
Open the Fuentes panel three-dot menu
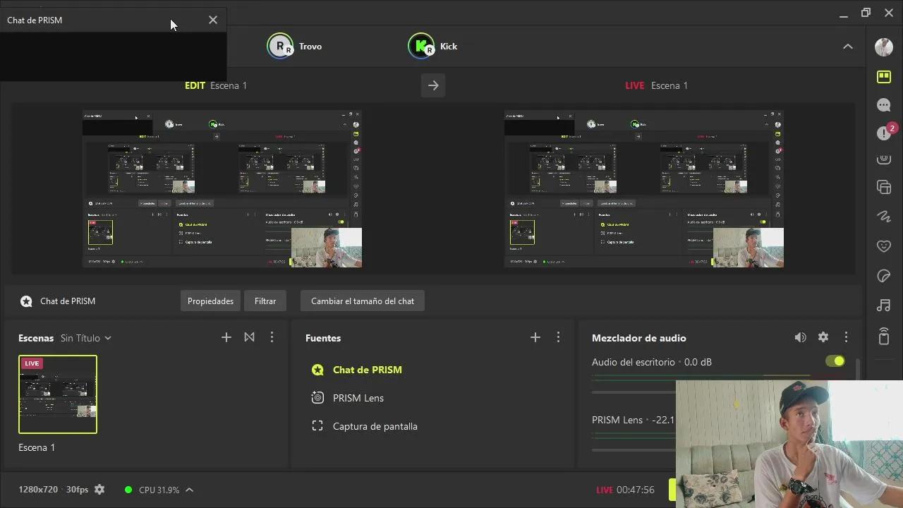point(558,338)
